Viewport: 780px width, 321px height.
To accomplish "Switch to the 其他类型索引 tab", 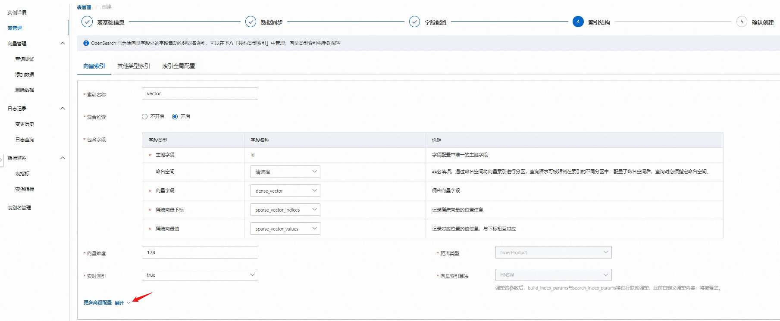I will (134, 66).
